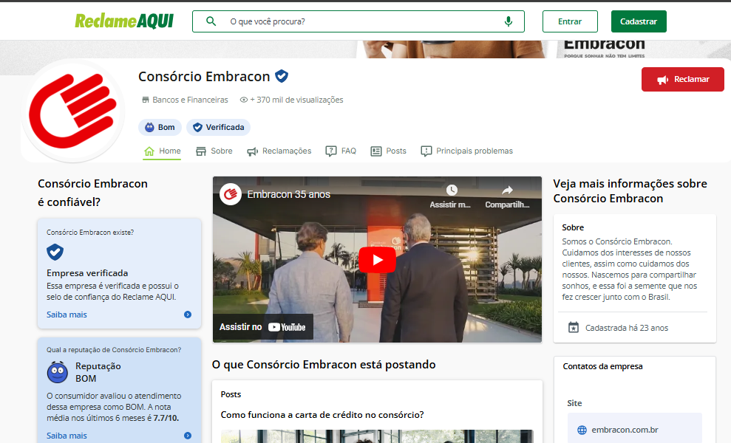Click Saiba mais under Empresa verificada
731x443 pixels.
pos(67,315)
